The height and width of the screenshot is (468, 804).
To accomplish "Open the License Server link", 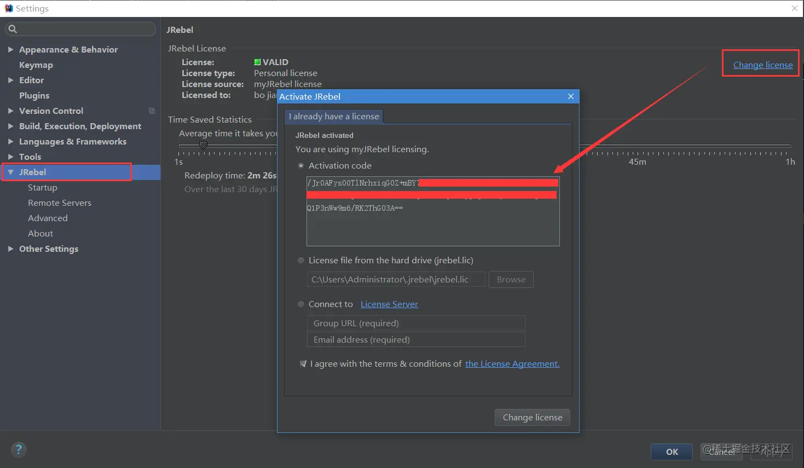I will [x=389, y=304].
